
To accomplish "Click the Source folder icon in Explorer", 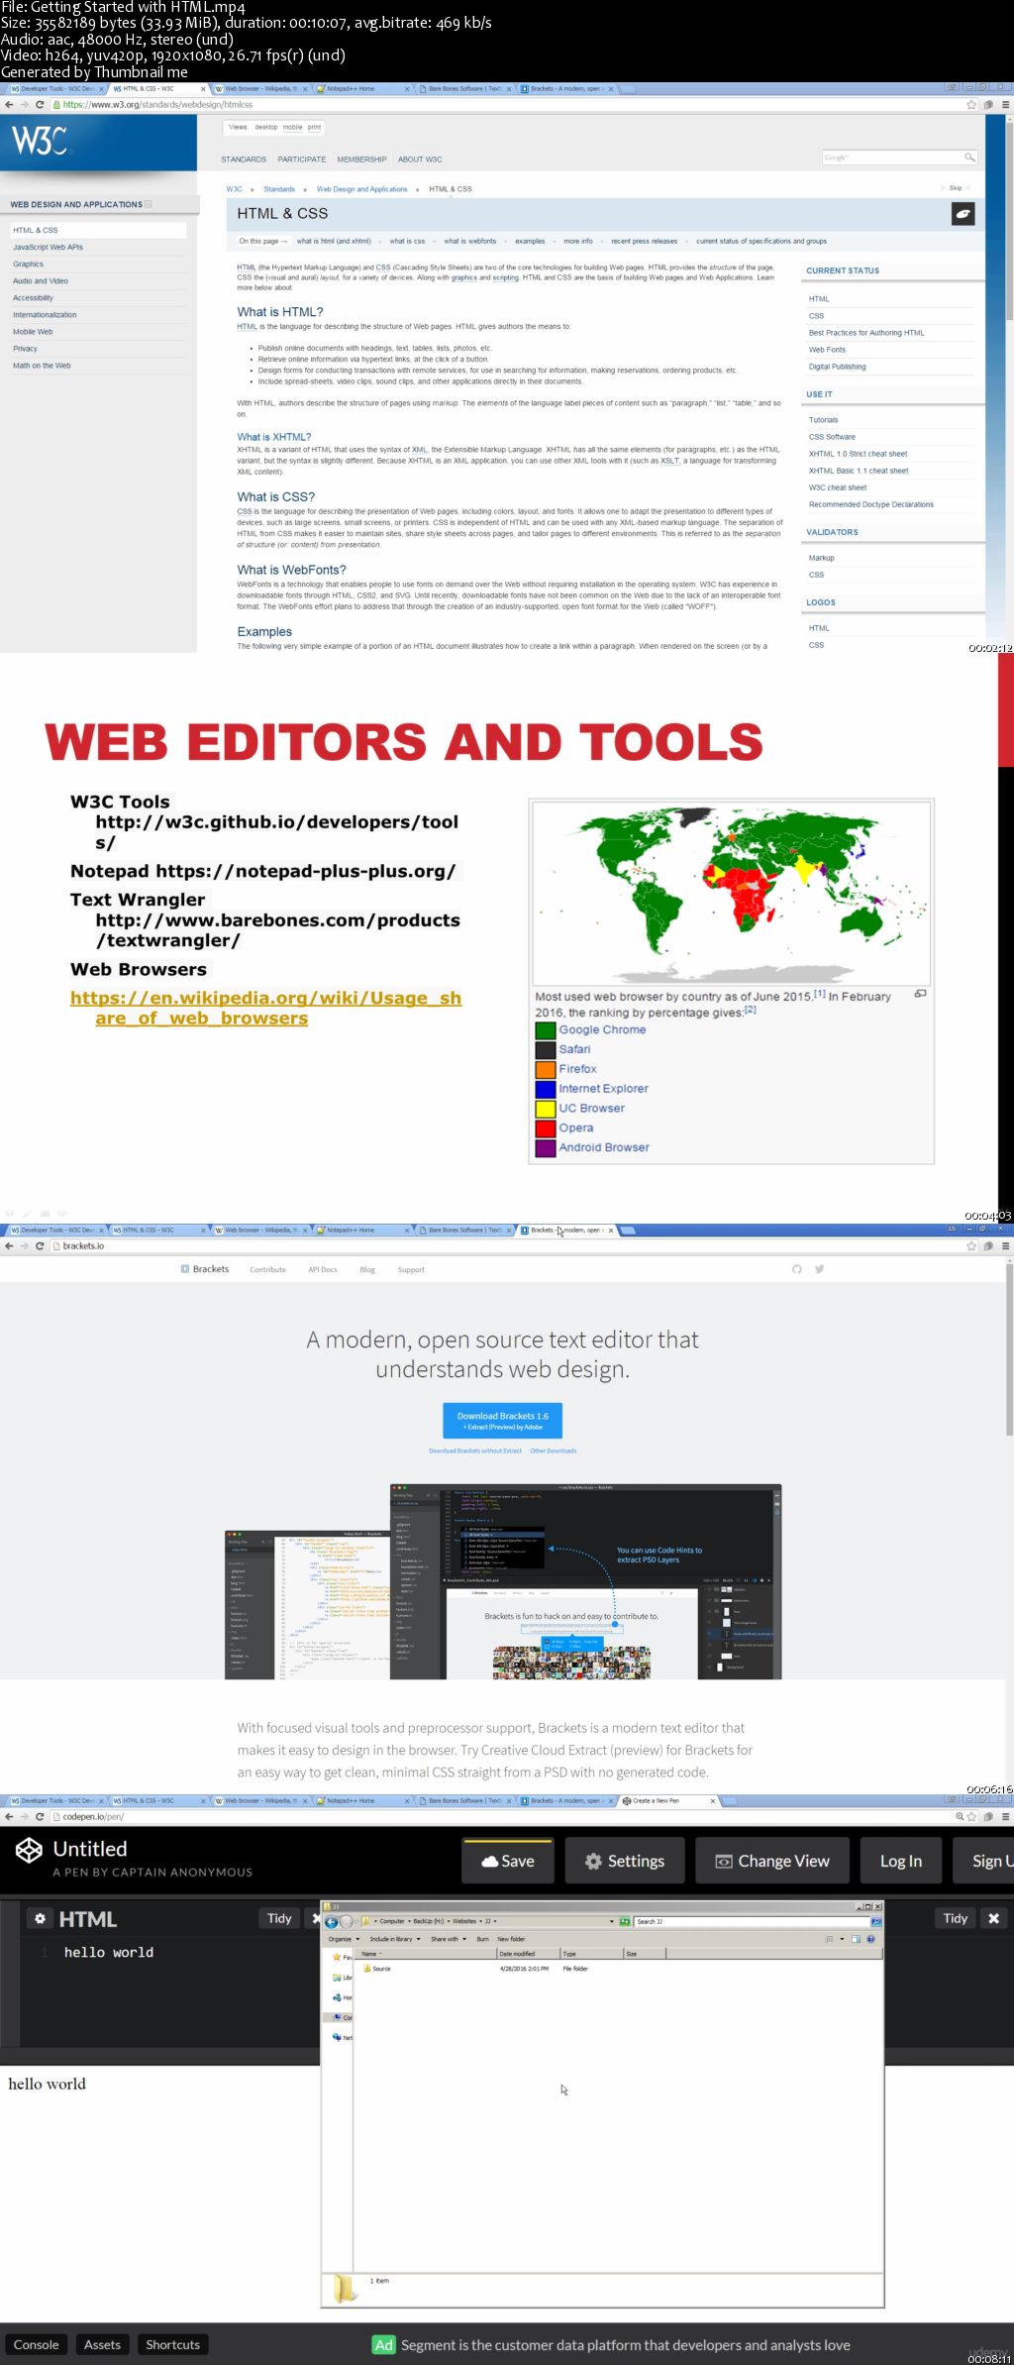I will coord(365,1969).
